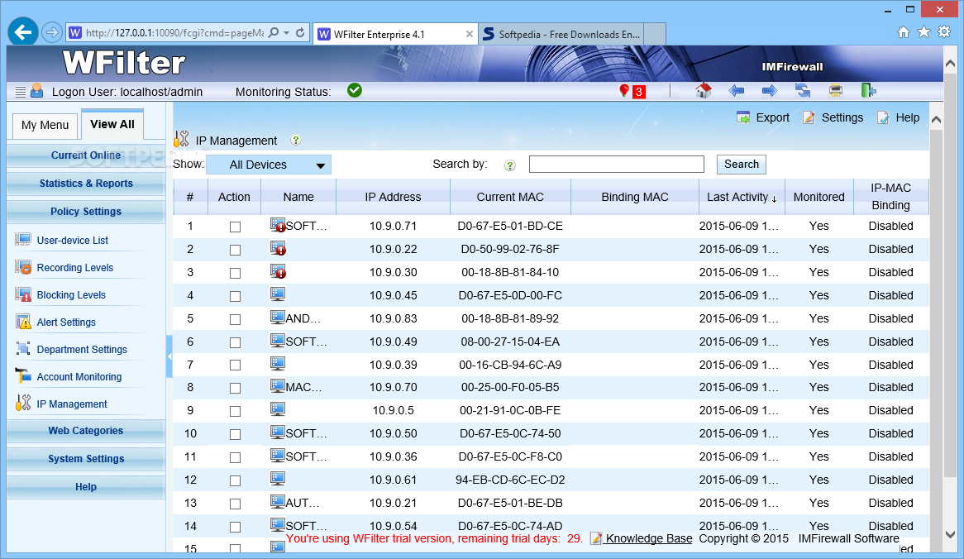Click the page scrollbar up arrow
964x559 pixels.
(950, 64)
